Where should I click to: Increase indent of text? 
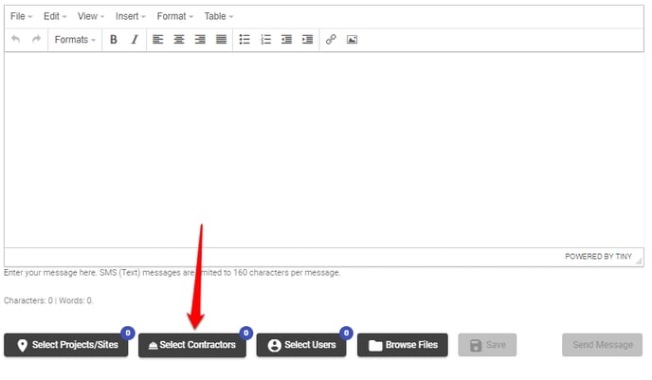[308, 40]
